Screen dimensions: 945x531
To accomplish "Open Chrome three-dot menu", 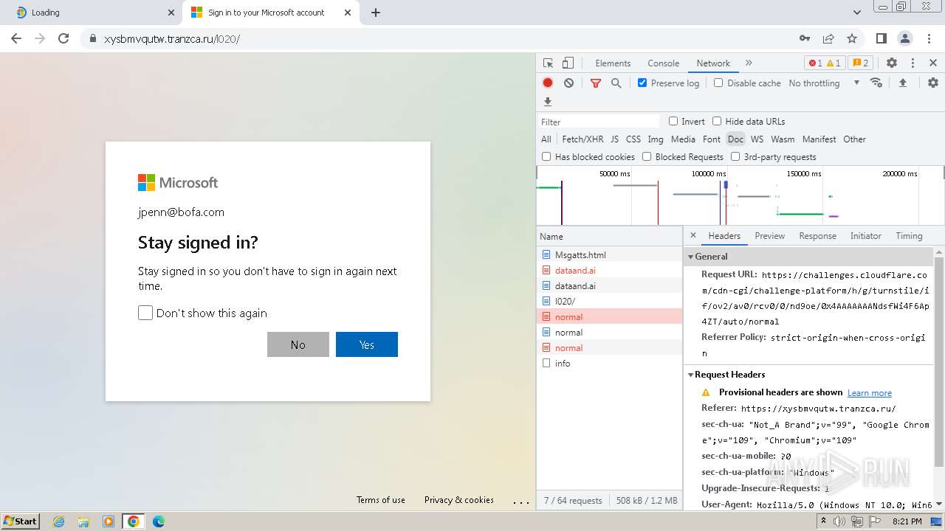I will pos(928,38).
